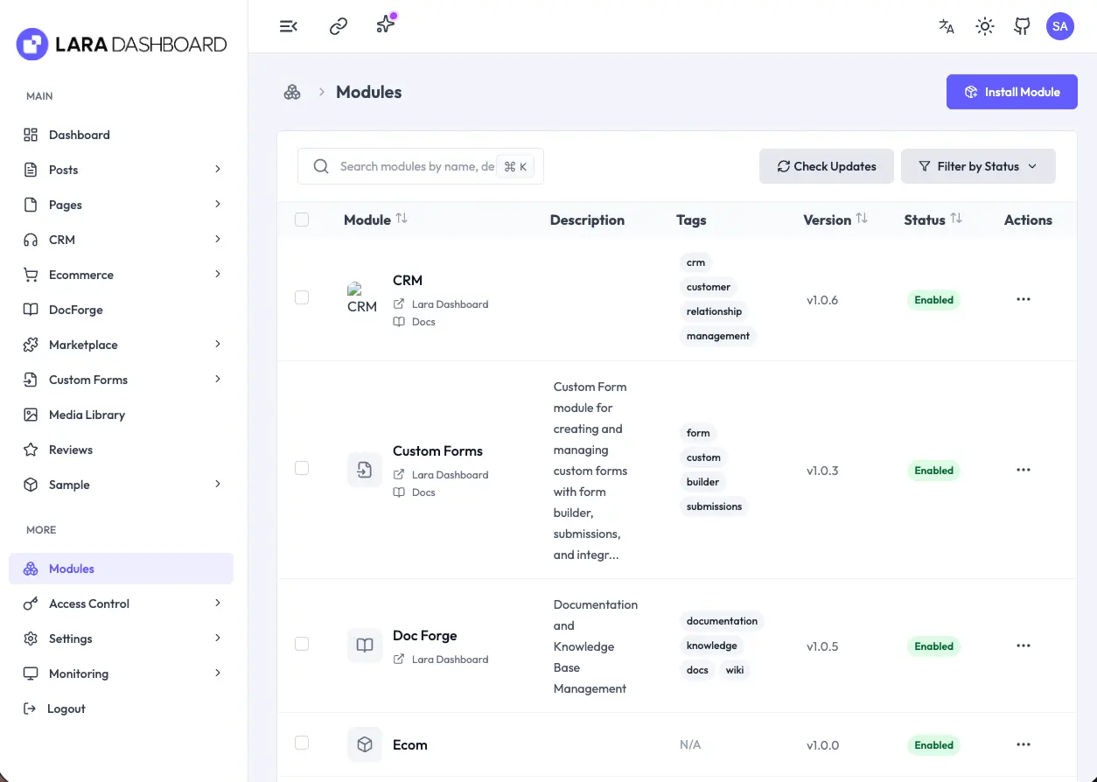Open actions menu for Custom Forms row
1097x782 pixels.
[1024, 470]
